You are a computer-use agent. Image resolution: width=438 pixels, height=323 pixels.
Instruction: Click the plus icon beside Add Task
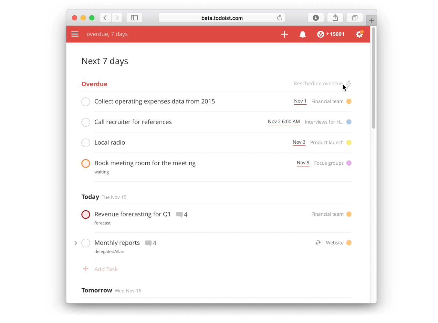[x=86, y=269]
